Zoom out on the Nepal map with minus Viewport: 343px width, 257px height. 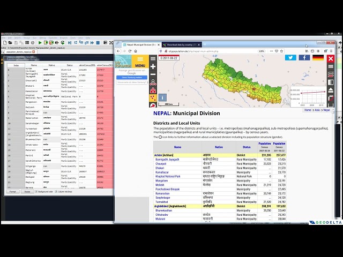(153, 74)
